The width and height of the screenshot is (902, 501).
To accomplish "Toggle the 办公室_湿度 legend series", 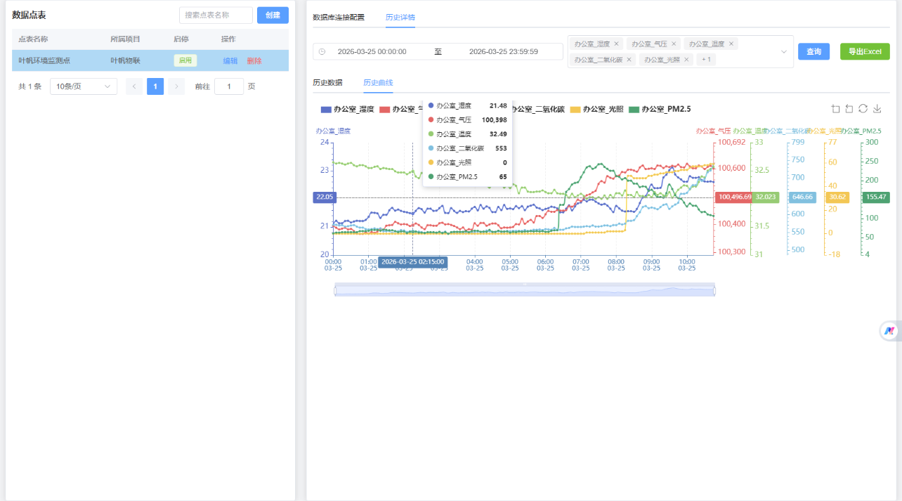I will pos(347,110).
